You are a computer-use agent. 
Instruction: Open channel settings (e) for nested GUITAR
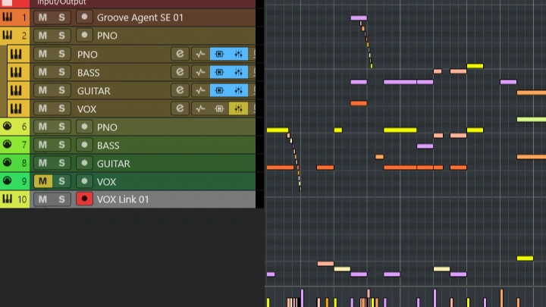click(x=180, y=90)
